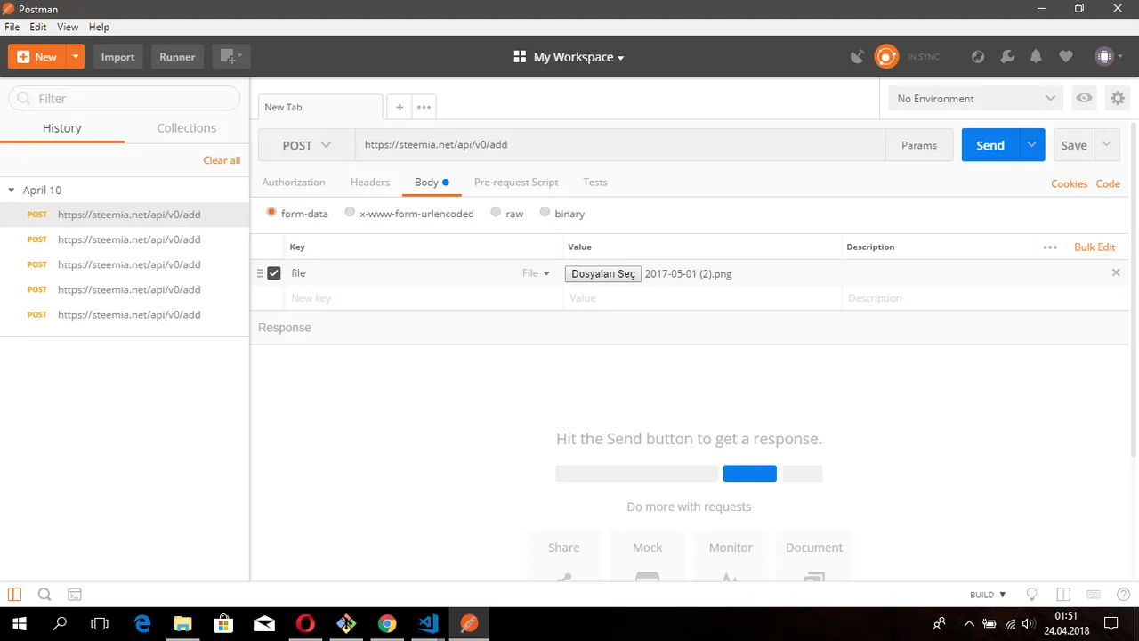The image size is (1139, 641).
Task: Open the Postman console icon in status bar
Action: [x=75, y=595]
